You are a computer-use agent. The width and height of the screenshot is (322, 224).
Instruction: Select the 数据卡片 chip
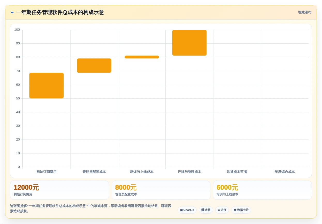tap(241, 210)
